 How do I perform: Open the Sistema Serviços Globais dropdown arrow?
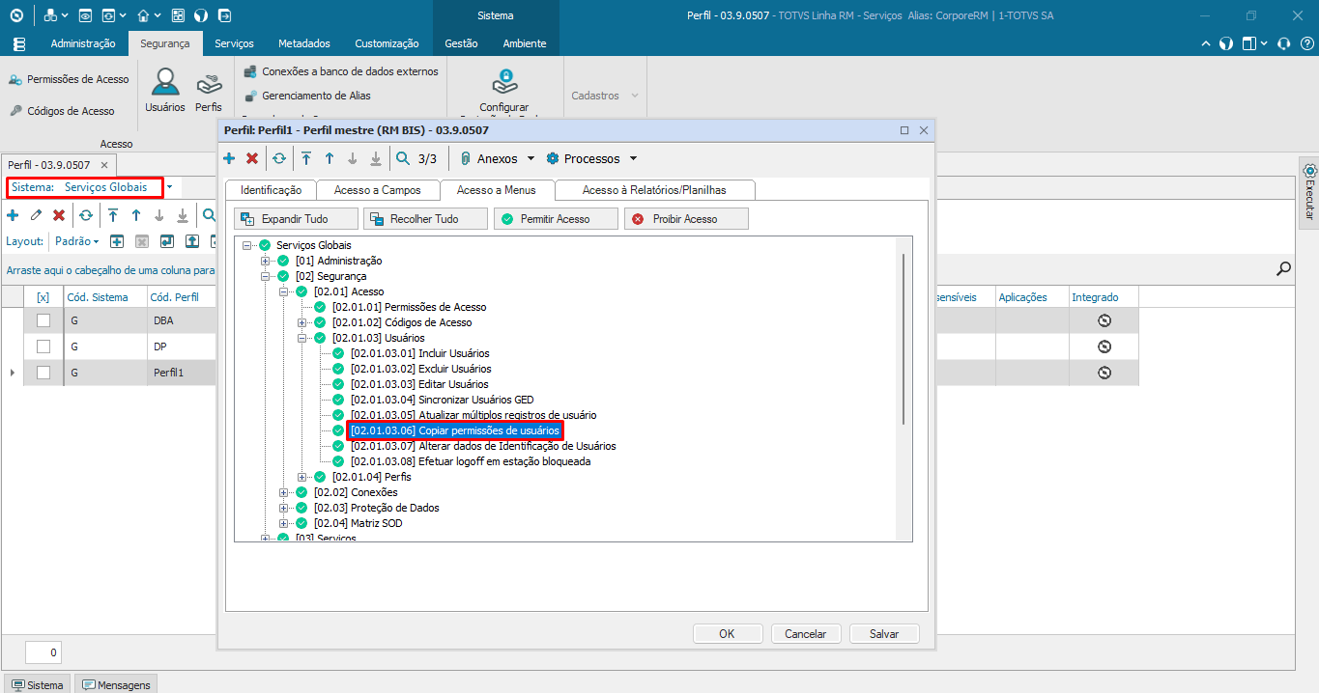point(169,187)
